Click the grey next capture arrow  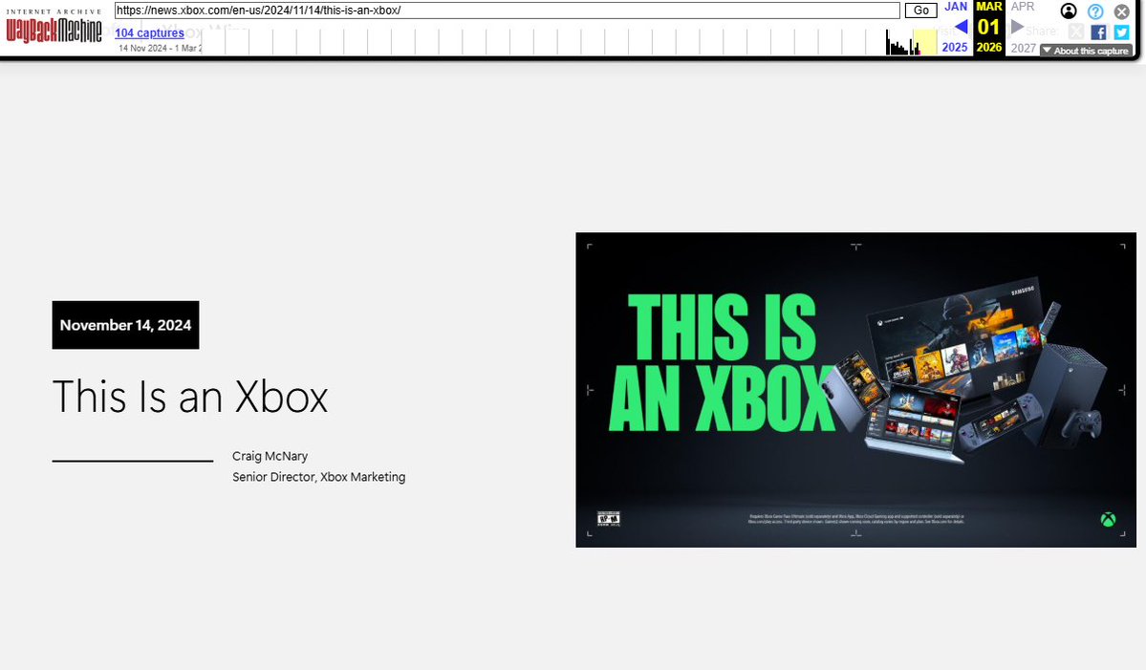pyautogui.click(x=1017, y=27)
